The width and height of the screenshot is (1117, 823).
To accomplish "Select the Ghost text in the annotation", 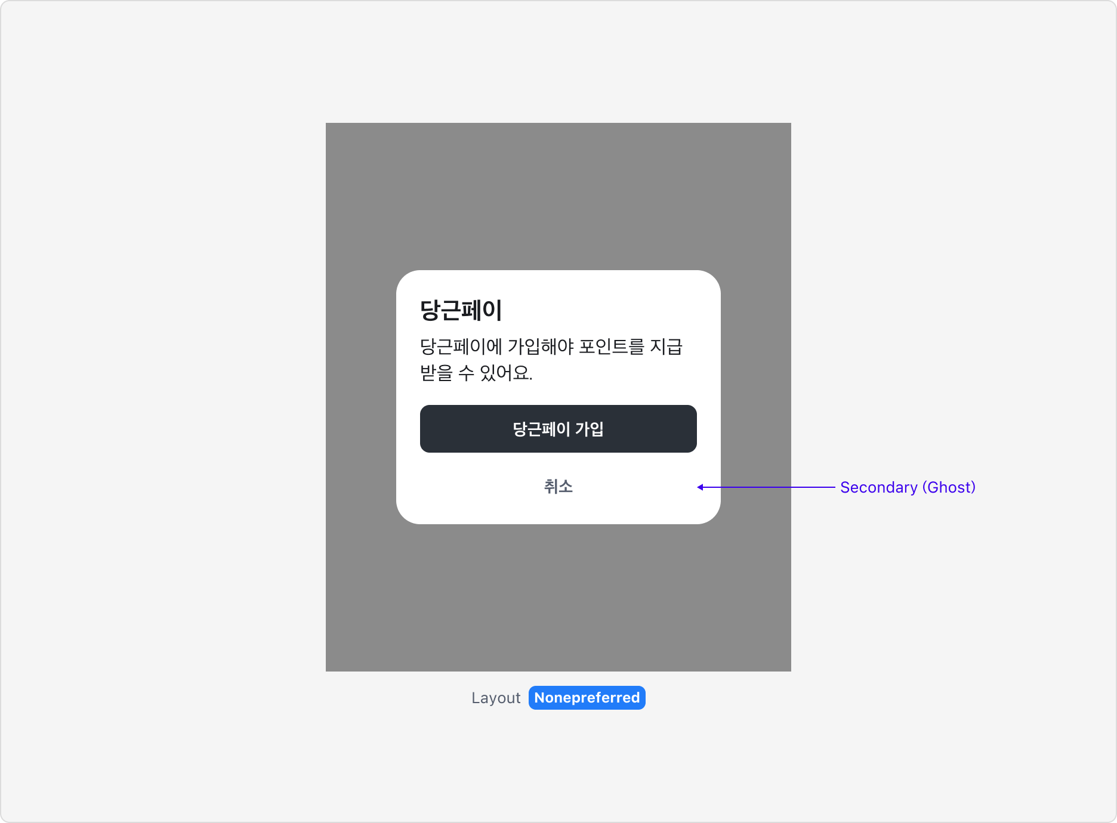I will point(951,487).
